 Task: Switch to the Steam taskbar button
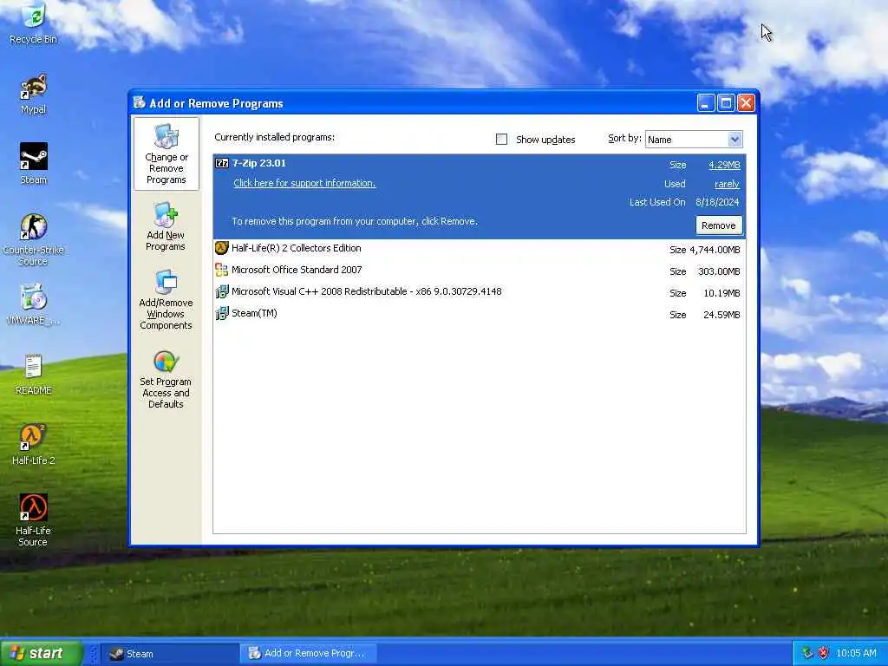(x=169, y=654)
